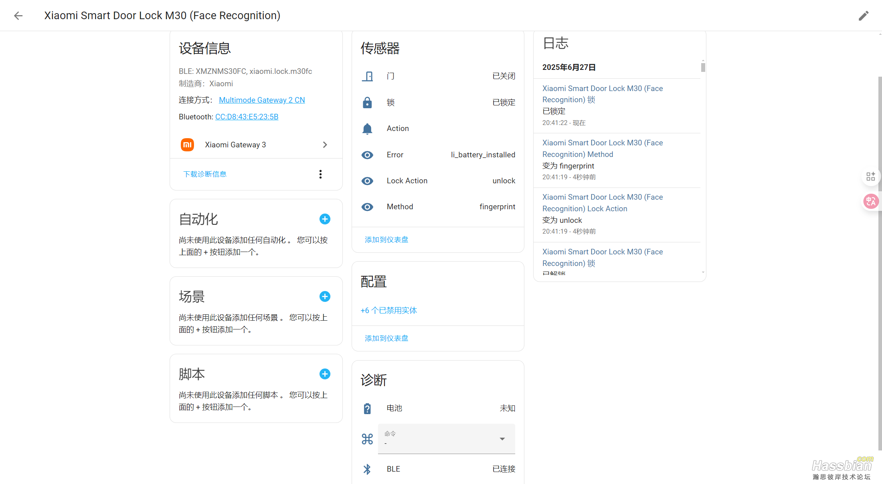Add a scene with plus icon

[325, 296]
